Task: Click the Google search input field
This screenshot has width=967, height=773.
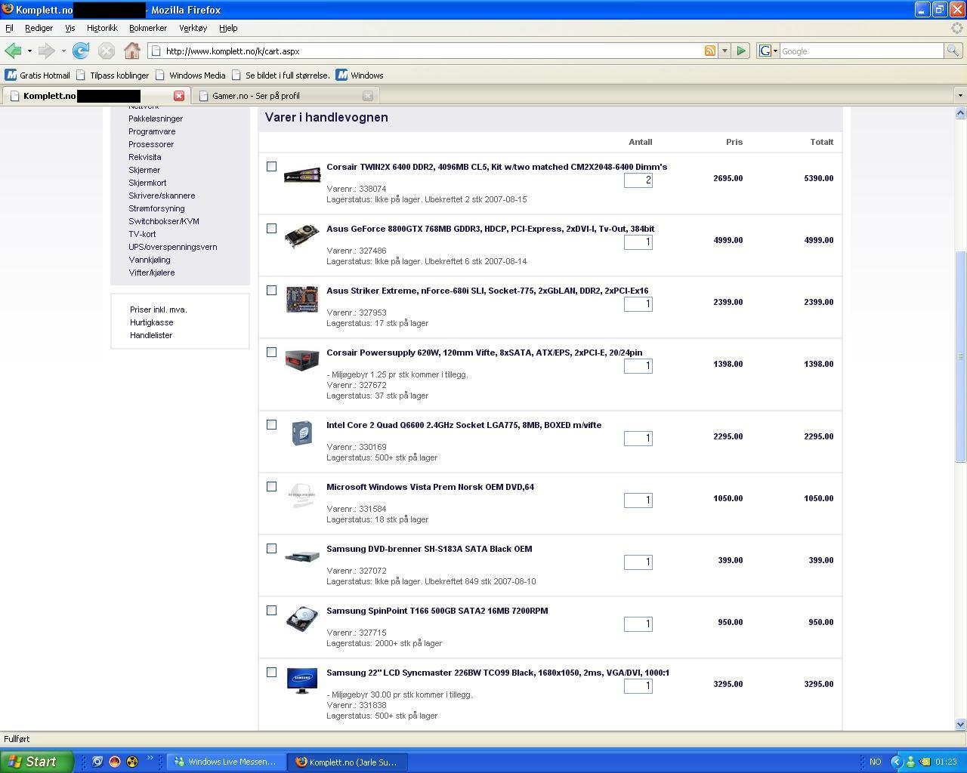Action: point(861,51)
